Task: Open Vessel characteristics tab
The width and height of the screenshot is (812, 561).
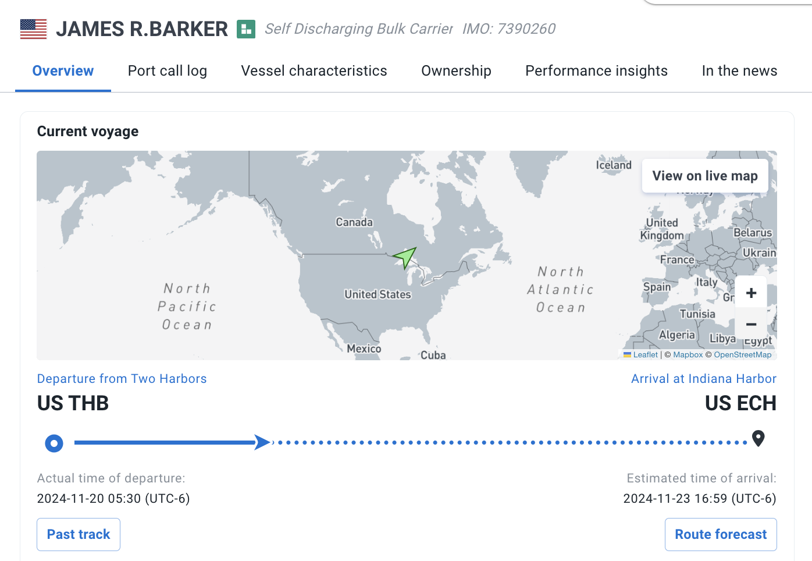Action: pyautogui.click(x=314, y=71)
